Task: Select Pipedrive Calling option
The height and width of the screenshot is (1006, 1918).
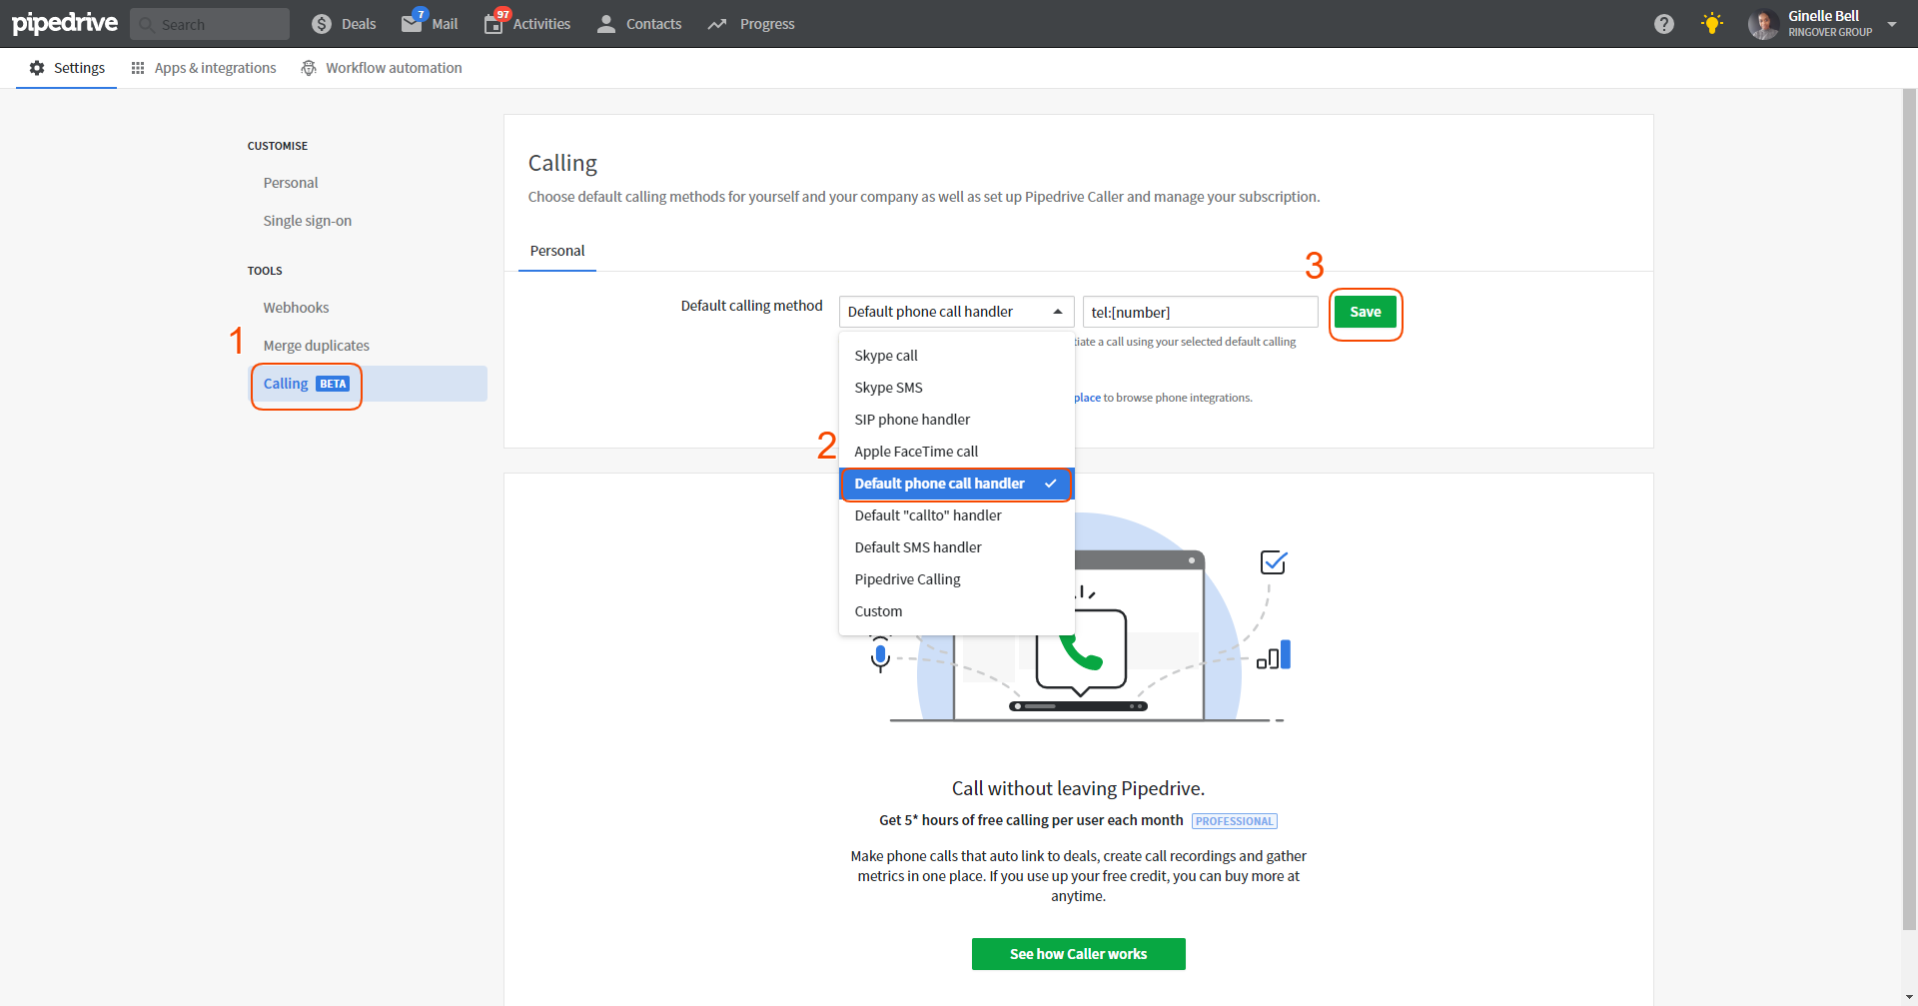Action: pos(957,579)
